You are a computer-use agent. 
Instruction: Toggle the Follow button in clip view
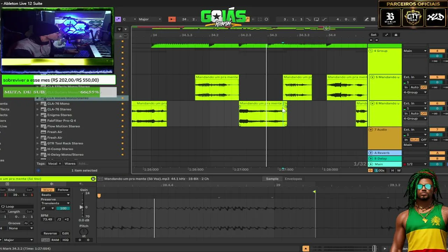(63, 190)
